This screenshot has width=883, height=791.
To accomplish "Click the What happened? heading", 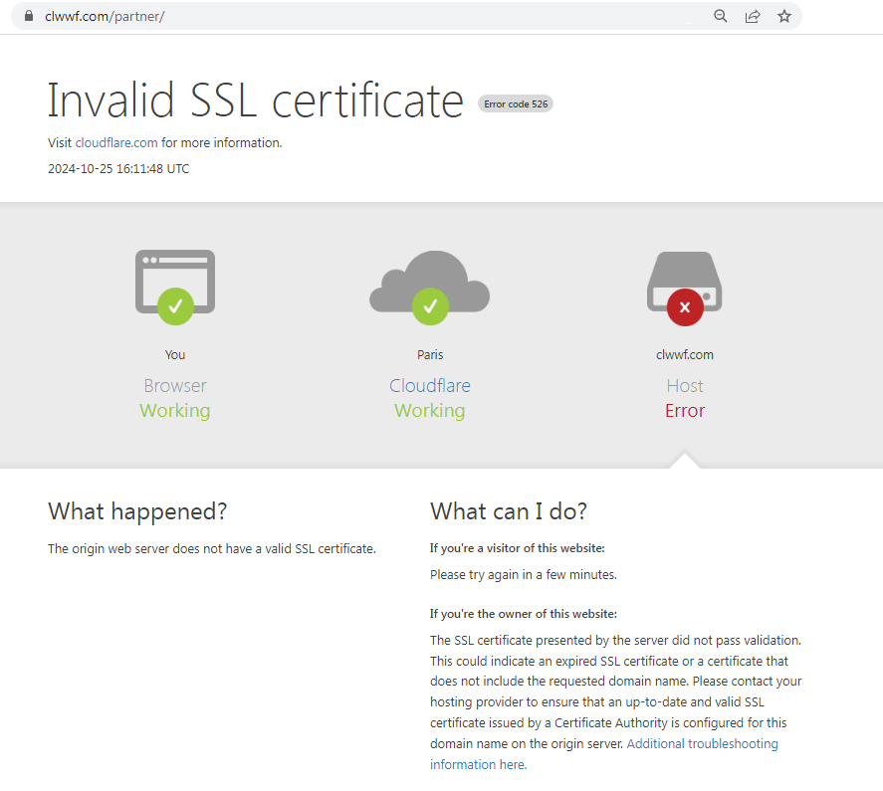I will point(137,511).
